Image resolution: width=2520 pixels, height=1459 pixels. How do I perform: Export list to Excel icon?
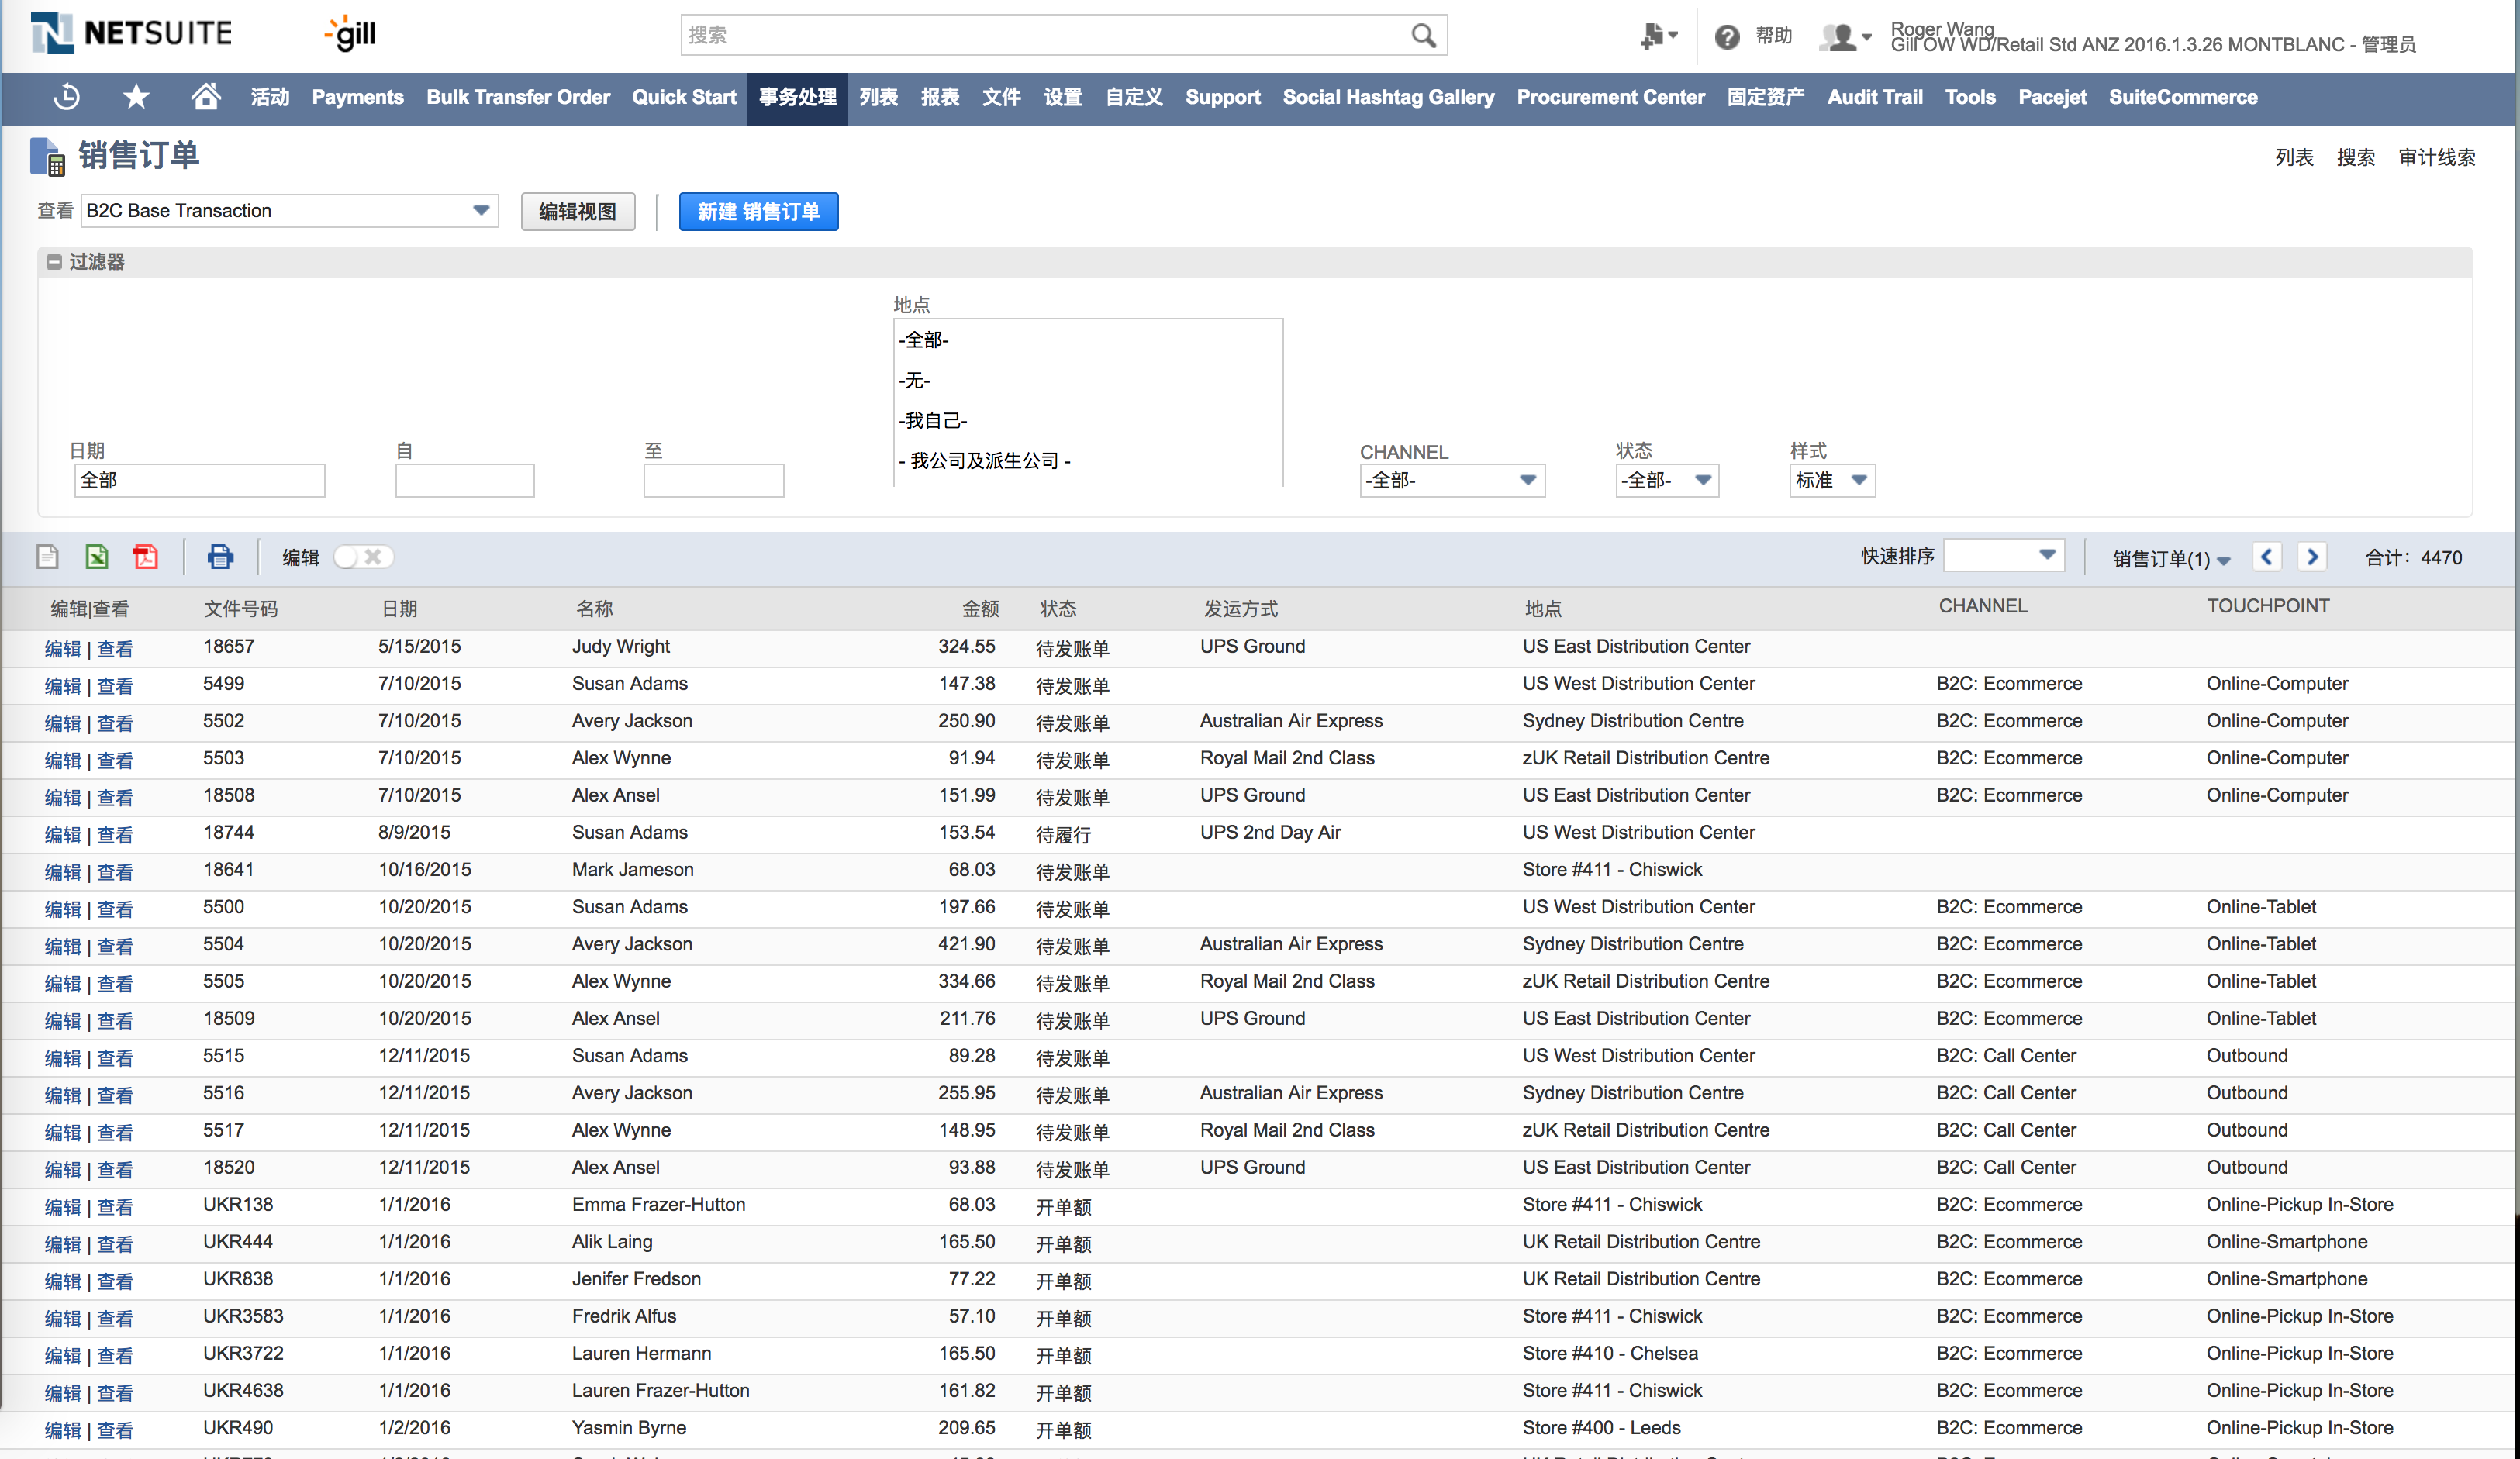(97, 557)
